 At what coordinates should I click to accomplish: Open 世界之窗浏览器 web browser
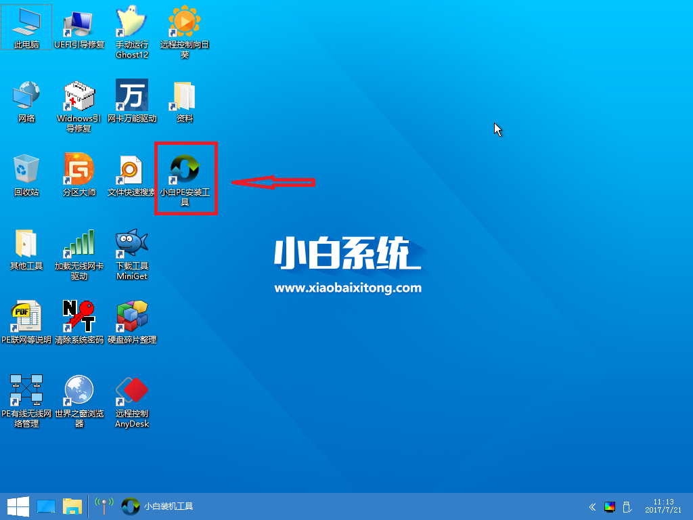(x=79, y=391)
